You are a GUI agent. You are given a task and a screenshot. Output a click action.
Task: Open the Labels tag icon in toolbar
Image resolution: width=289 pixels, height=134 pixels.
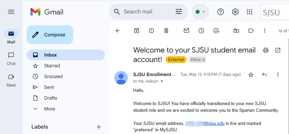pyautogui.click(x=251, y=31)
